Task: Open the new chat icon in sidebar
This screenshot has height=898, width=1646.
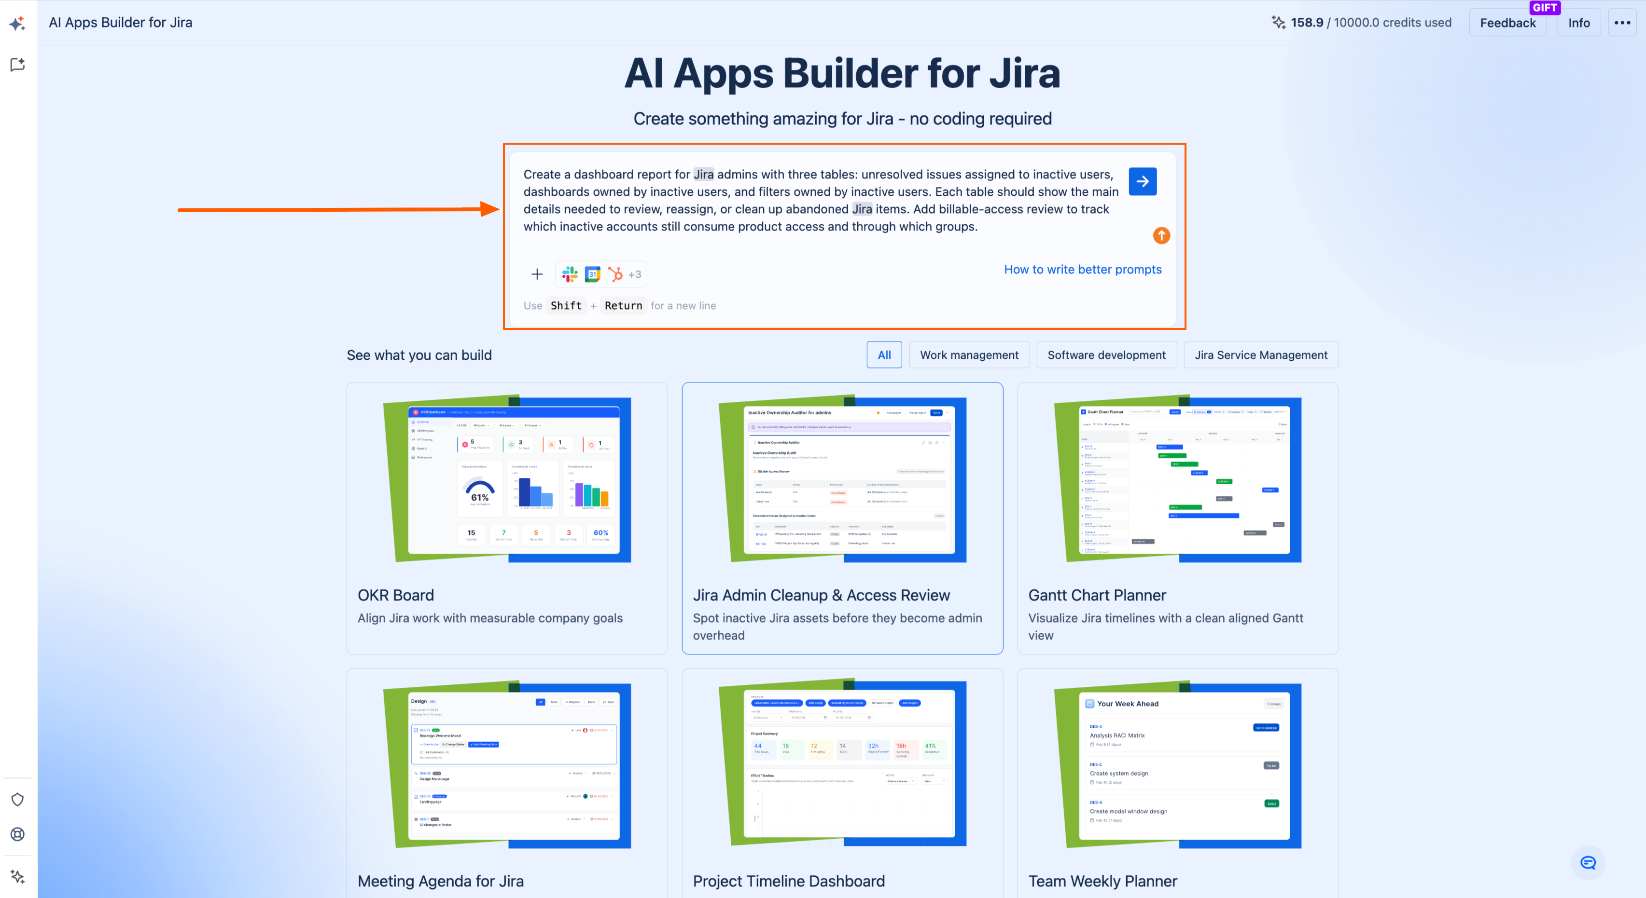Action: point(18,65)
